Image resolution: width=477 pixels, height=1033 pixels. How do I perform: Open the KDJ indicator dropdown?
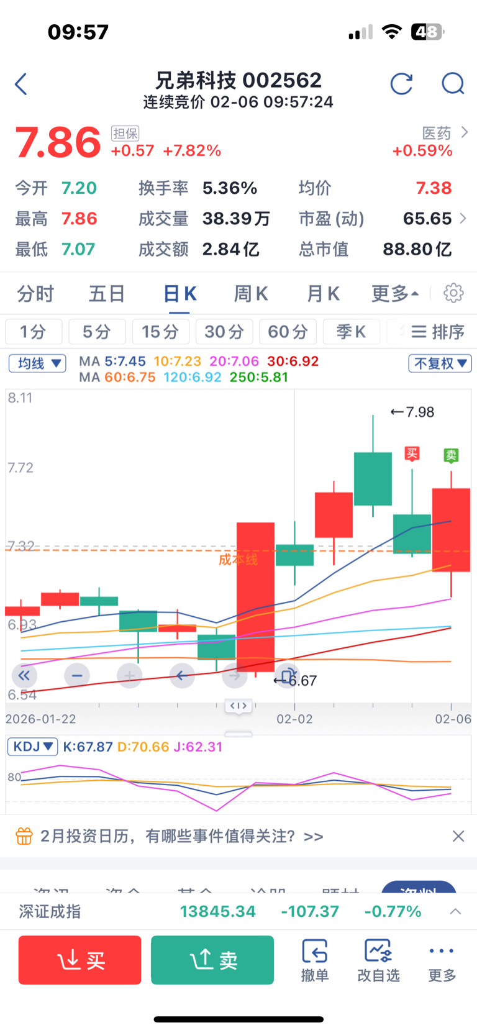pos(32,747)
